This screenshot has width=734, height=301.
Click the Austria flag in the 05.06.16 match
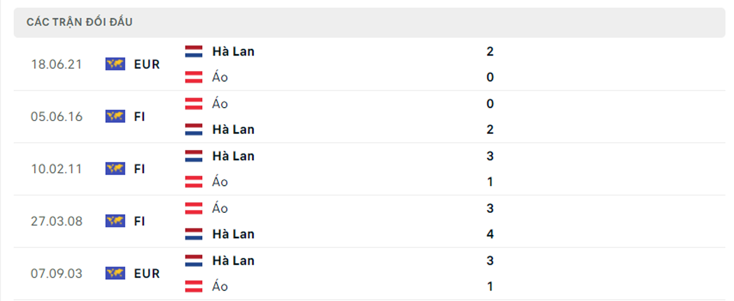pyautogui.click(x=194, y=104)
